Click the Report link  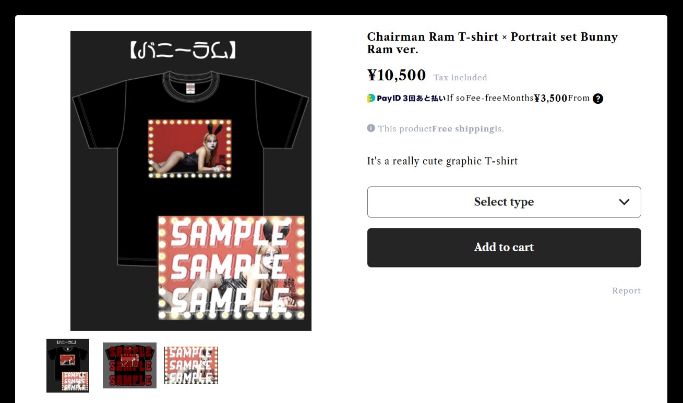[x=626, y=291]
